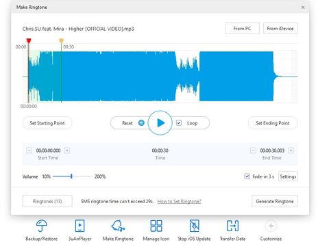Disable the Fade-in 3 s checkbox
The width and height of the screenshot is (329, 251).
click(247, 176)
